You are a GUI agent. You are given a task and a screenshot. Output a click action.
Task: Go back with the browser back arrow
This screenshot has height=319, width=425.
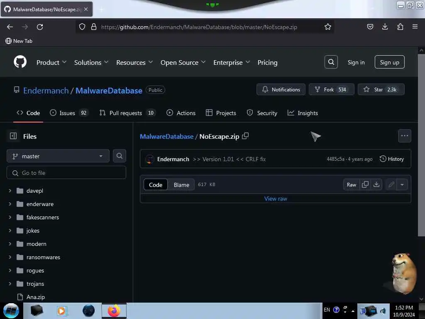10,27
